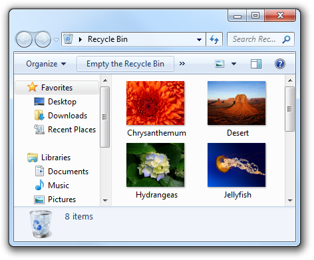This screenshot has width=314, height=260.
Task: Select the Desert thumbnail
Action: (236, 103)
